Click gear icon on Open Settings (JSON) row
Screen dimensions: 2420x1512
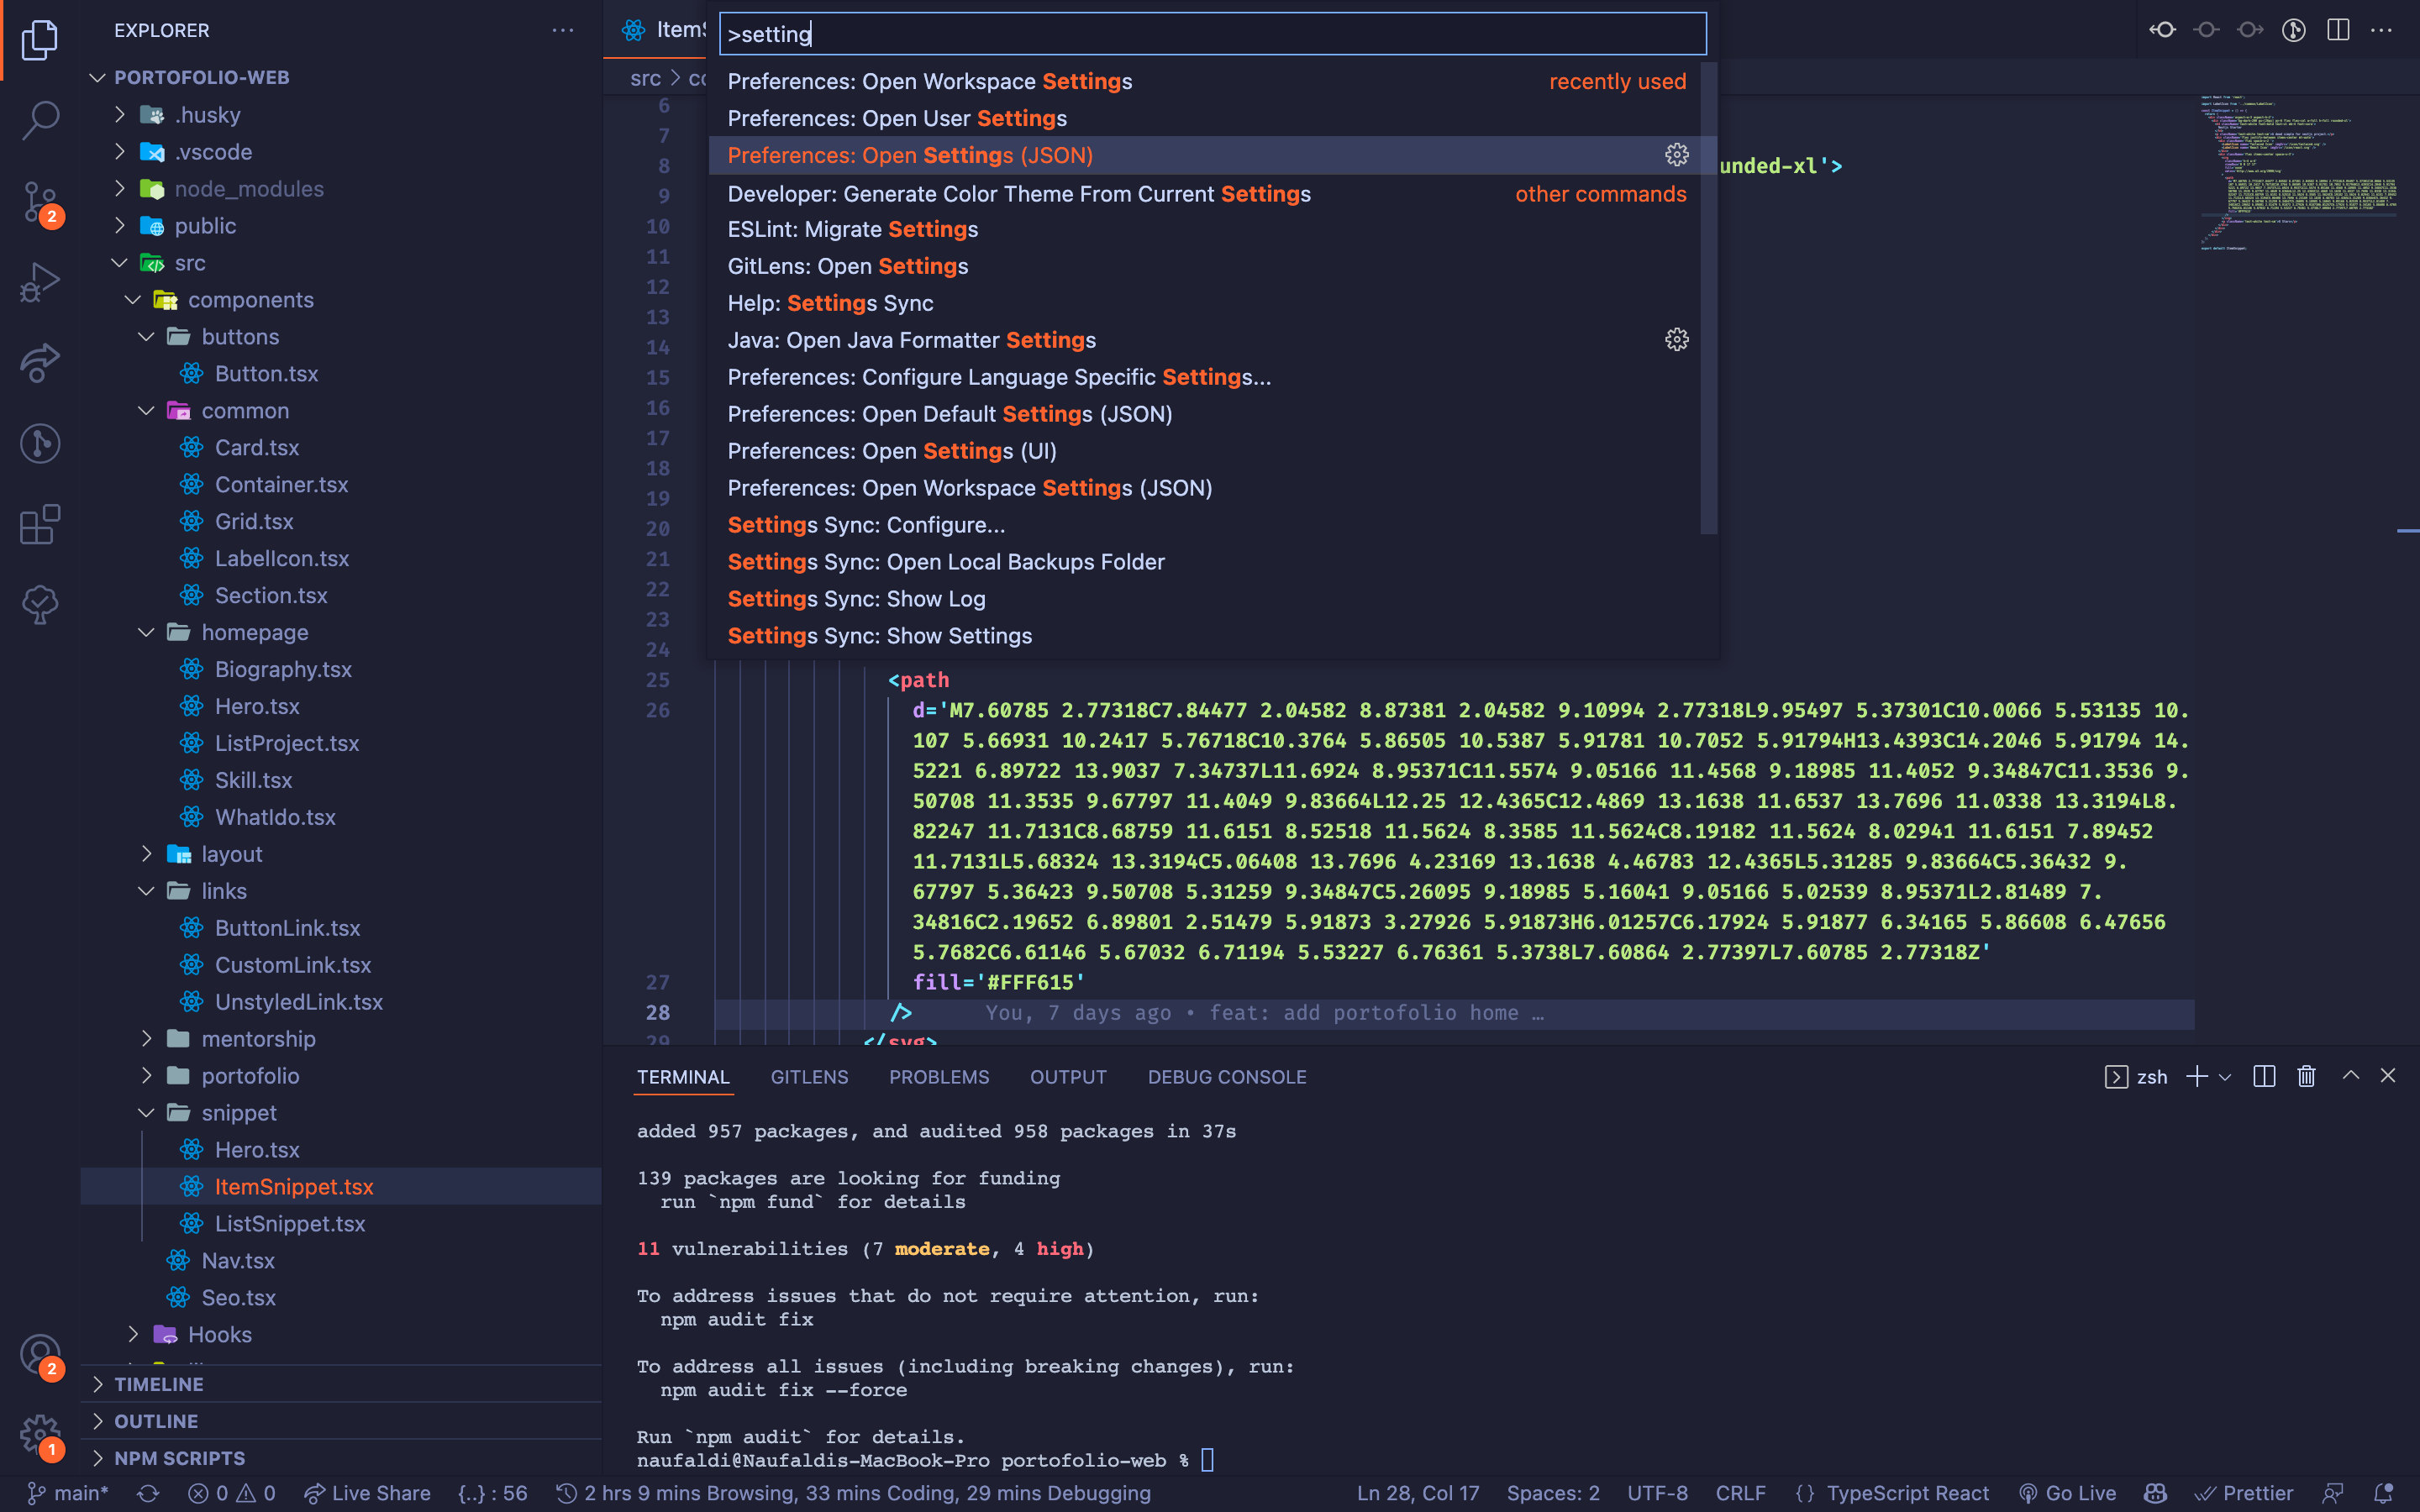pos(1677,155)
